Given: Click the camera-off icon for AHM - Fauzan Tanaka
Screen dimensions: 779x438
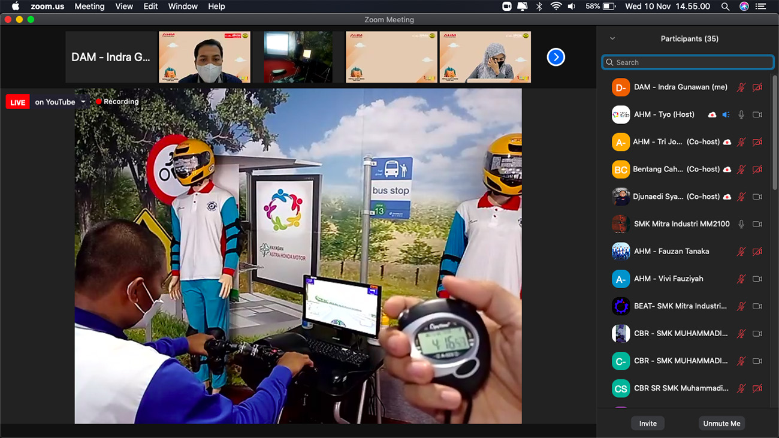Looking at the screenshot, I should click(757, 252).
